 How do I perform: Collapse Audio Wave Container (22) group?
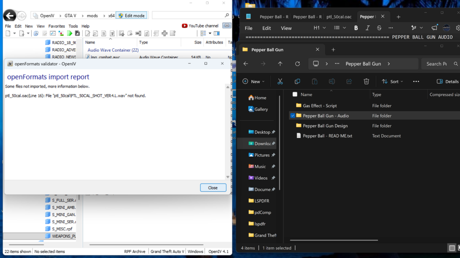point(113,50)
